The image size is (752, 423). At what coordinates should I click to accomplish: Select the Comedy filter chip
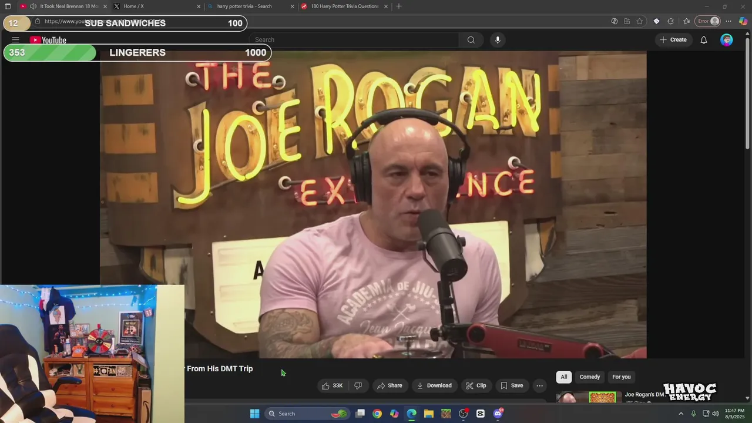(590, 377)
